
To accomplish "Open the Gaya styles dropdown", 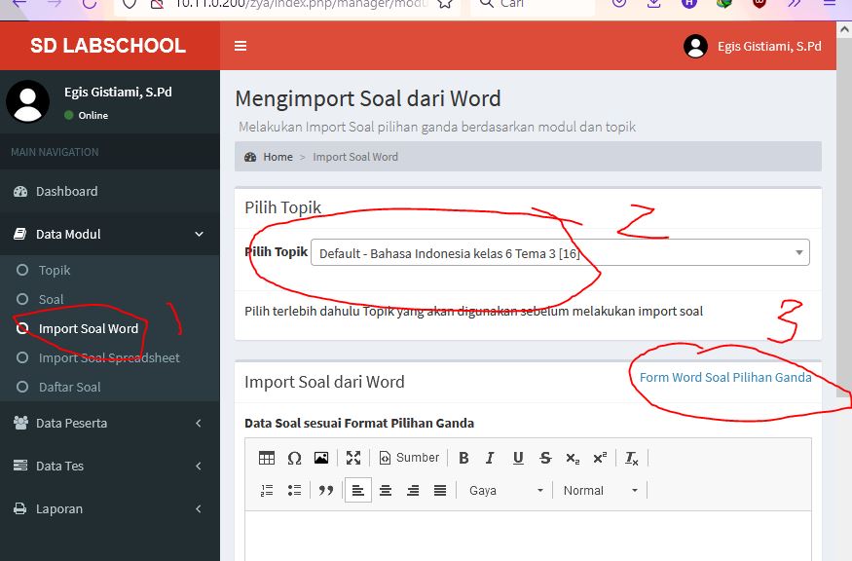I will [x=505, y=490].
